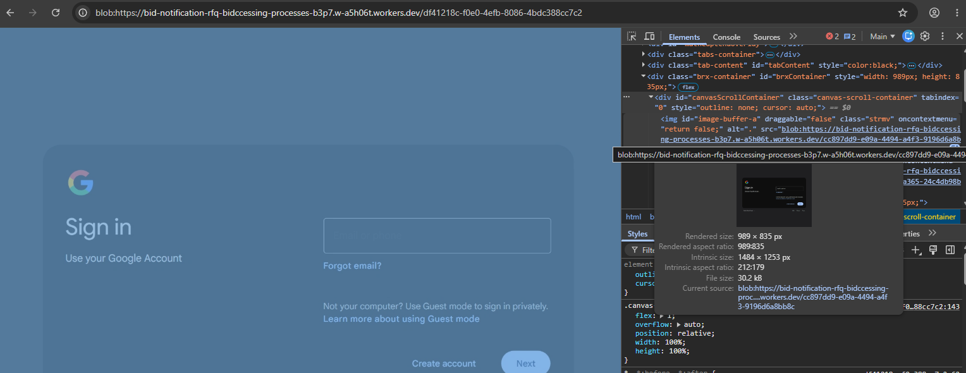The image size is (966, 373).
Task: Switch to the Console tab
Action: coord(726,37)
